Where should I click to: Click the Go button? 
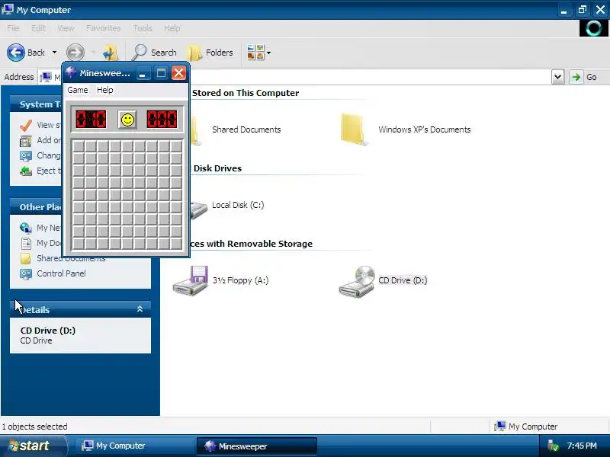tap(585, 77)
